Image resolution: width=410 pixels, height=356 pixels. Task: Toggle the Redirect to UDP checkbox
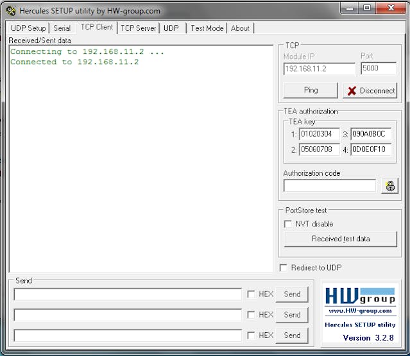[x=283, y=267]
